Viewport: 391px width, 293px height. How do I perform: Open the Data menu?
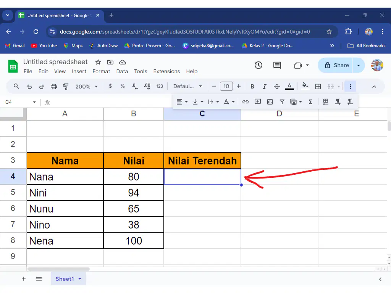tap(122, 71)
